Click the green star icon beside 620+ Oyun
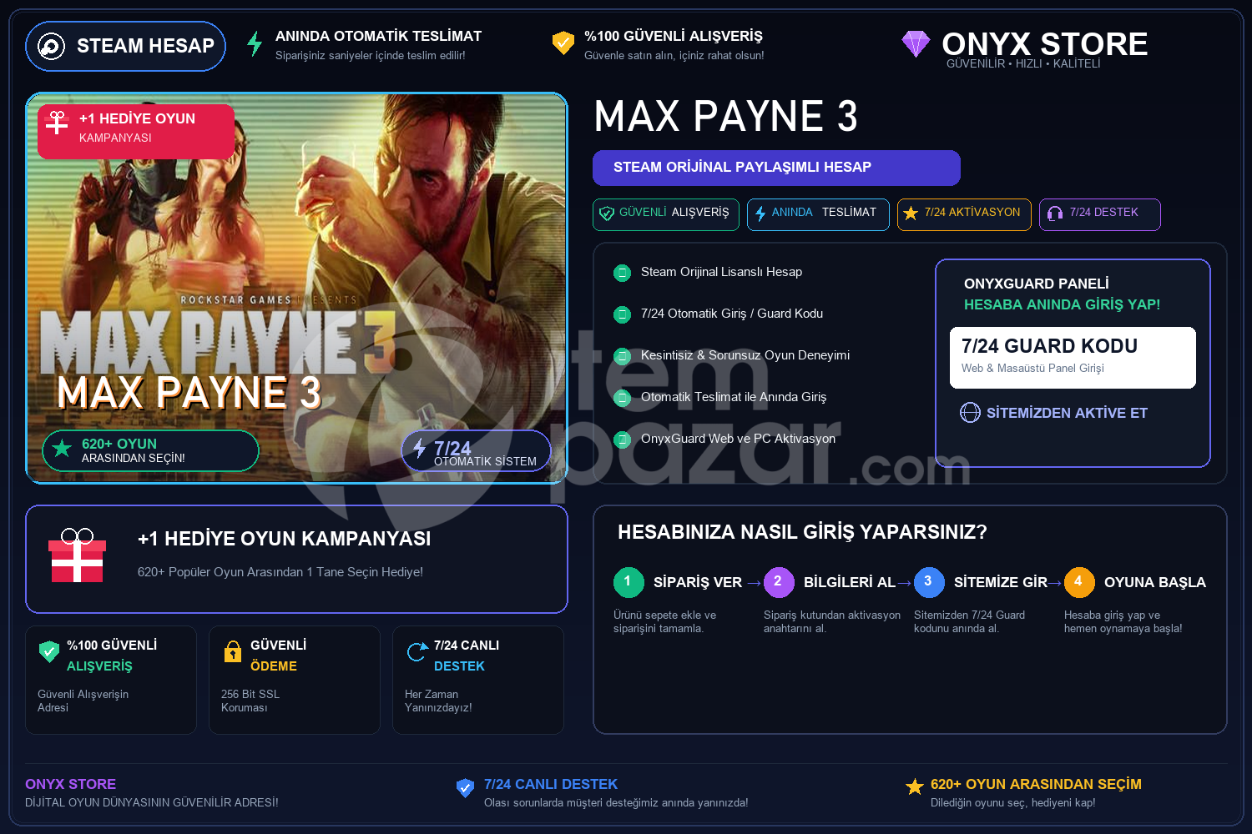 62,449
